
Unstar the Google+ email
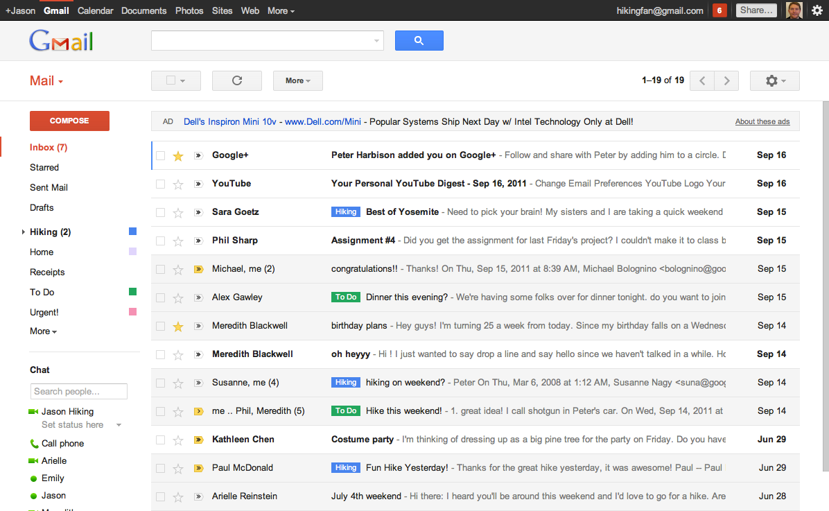(178, 155)
